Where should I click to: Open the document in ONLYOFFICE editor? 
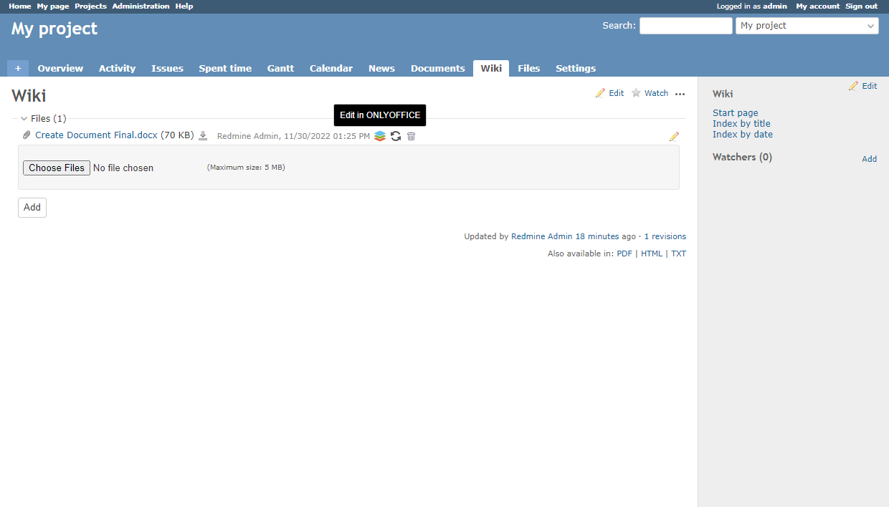pyautogui.click(x=379, y=135)
